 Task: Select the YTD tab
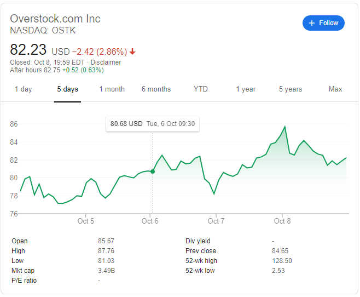tap(201, 89)
